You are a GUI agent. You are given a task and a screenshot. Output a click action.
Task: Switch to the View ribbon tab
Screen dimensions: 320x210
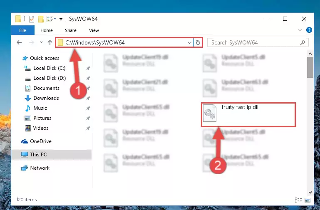click(x=94, y=30)
